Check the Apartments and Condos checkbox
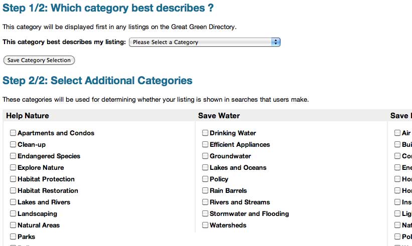 [13, 133]
